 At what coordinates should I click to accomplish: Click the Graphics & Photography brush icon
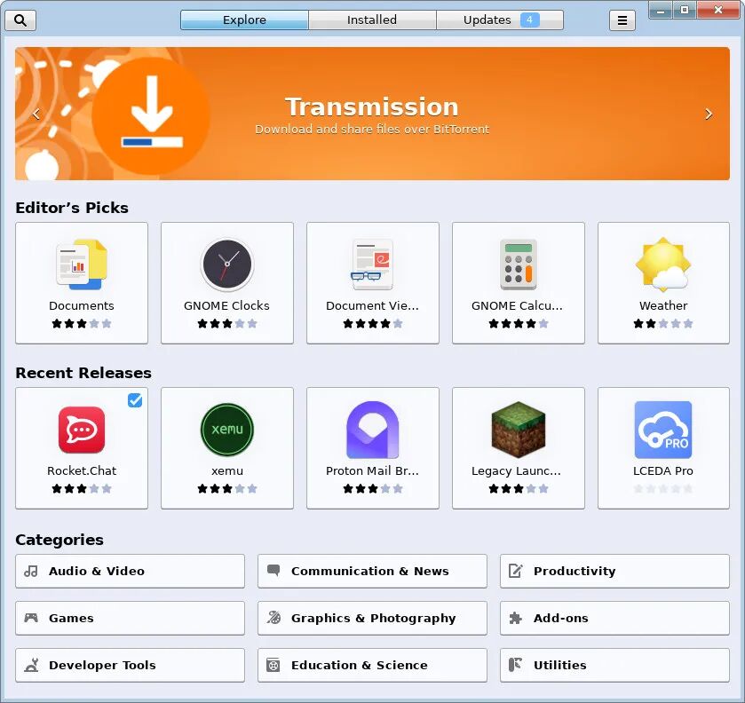click(x=273, y=618)
